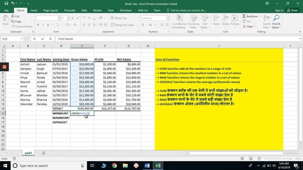
Task: Click Tell me what you want to do
Action: (x=186, y=10)
